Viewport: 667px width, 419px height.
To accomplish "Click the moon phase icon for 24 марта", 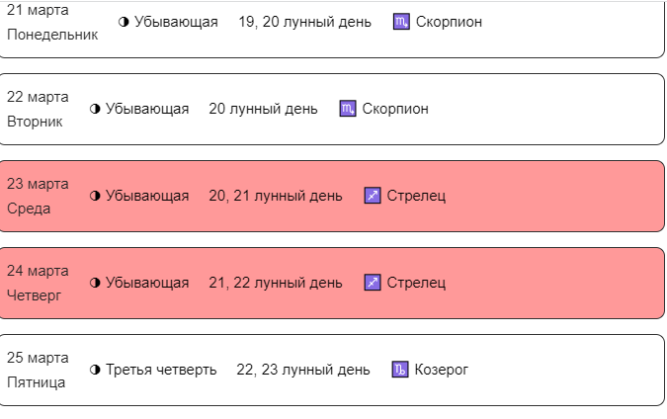I will 96,283.
